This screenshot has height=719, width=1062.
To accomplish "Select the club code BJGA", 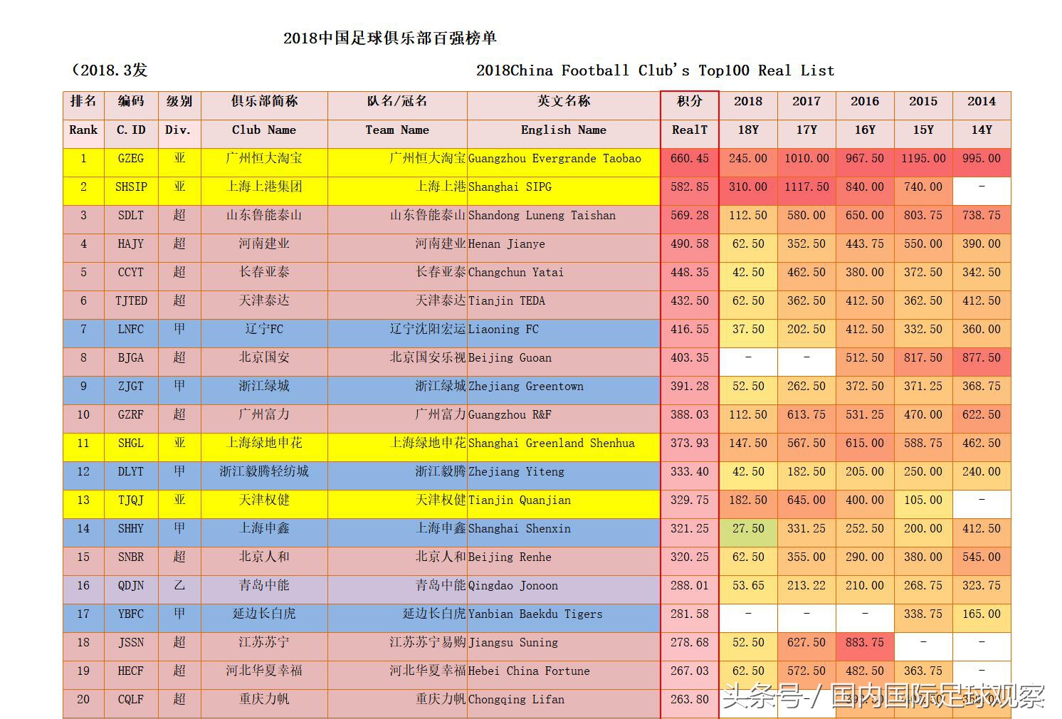I will pyautogui.click(x=131, y=357).
